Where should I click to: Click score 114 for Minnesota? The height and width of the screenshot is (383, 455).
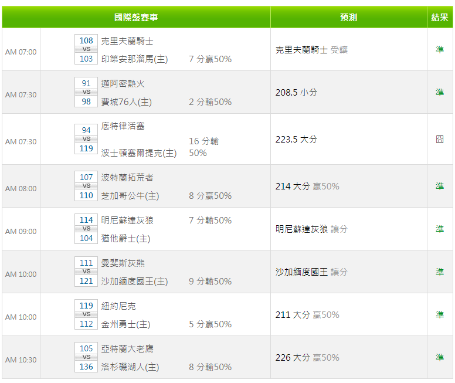coord(86,220)
